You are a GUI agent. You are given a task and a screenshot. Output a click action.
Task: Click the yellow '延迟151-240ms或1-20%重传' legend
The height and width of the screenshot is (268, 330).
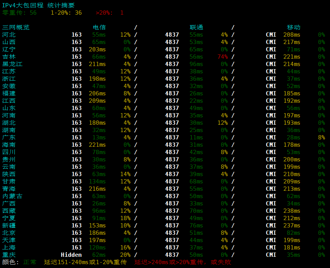pyautogui.click(x=85, y=262)
